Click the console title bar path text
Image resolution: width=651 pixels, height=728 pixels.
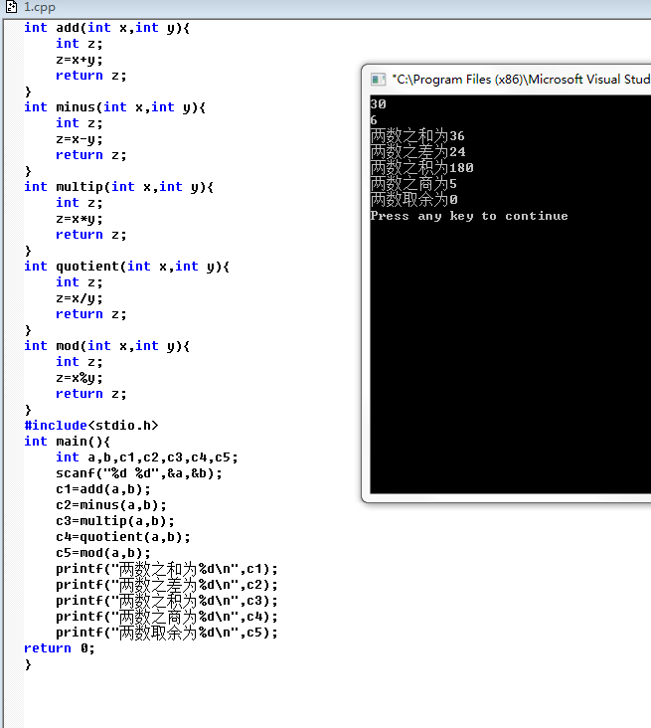521,80
